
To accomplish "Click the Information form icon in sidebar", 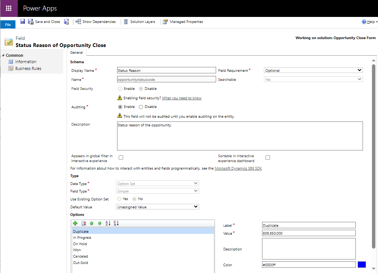I will click(x=11, y=62).
